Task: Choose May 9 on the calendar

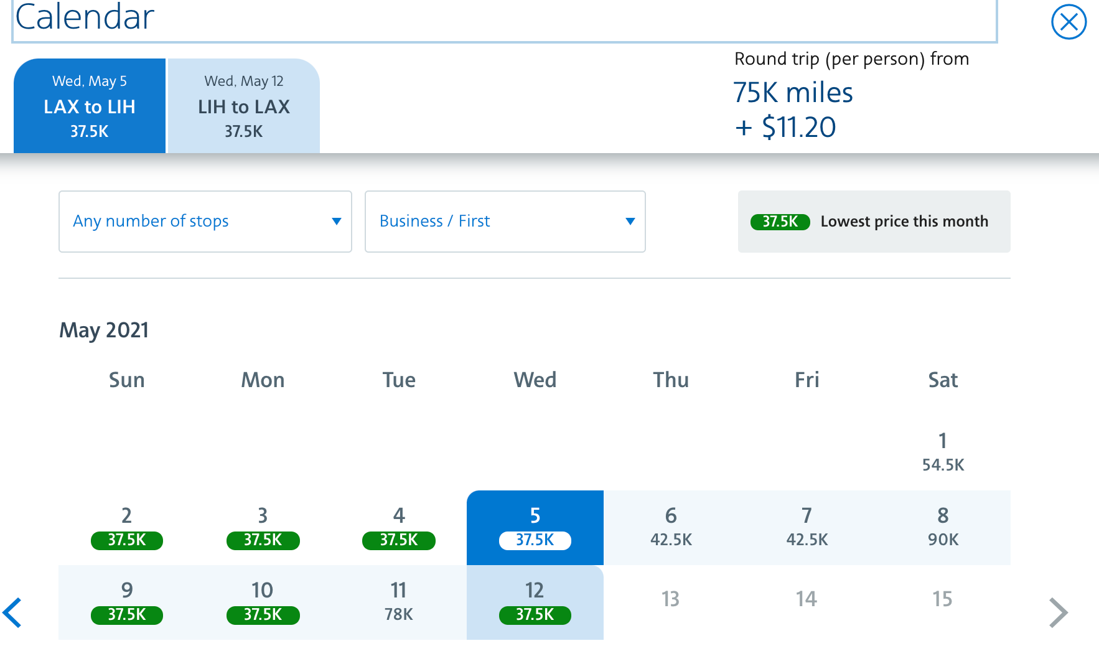Action: (126, 602)
